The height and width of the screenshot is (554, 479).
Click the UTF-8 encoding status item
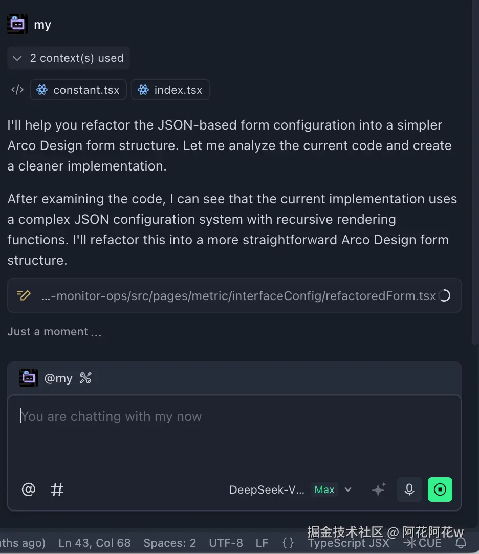[x=226, y=543]
